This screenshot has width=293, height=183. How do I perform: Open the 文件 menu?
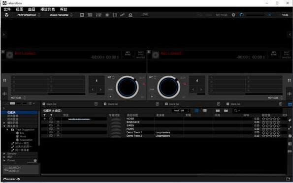(x=7, y=9)
